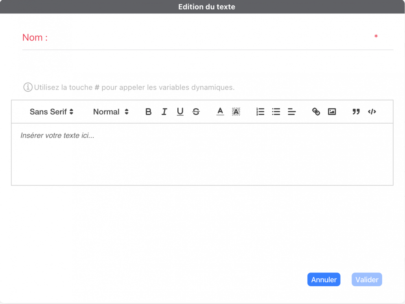Open the text alignment options
The height and width of the screenshot is (304, 405).
292,112
